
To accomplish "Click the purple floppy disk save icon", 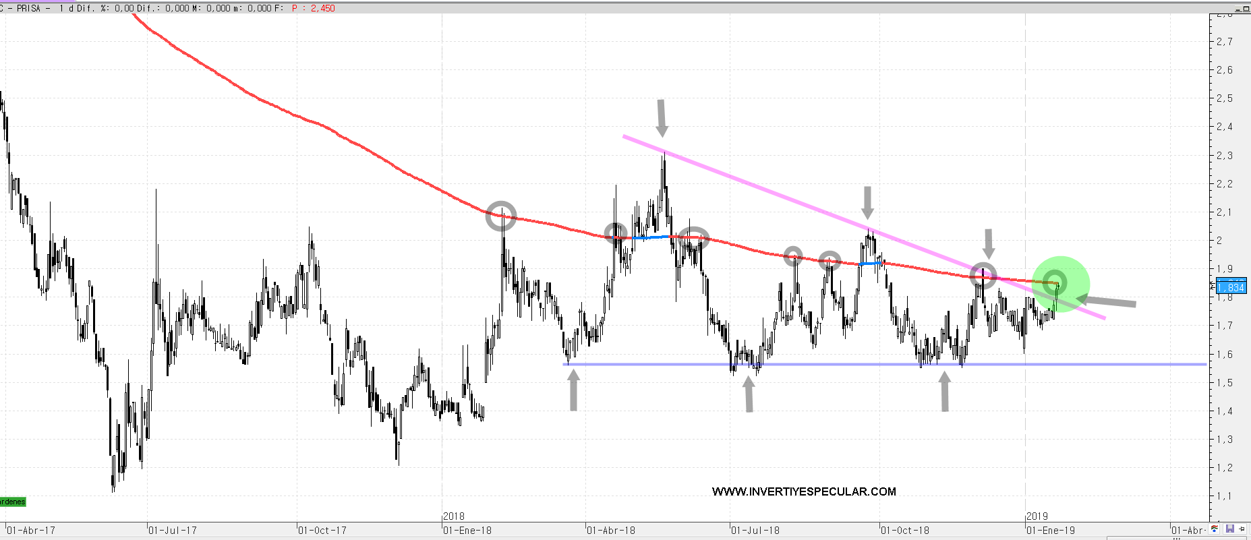I will point(1229,529).
